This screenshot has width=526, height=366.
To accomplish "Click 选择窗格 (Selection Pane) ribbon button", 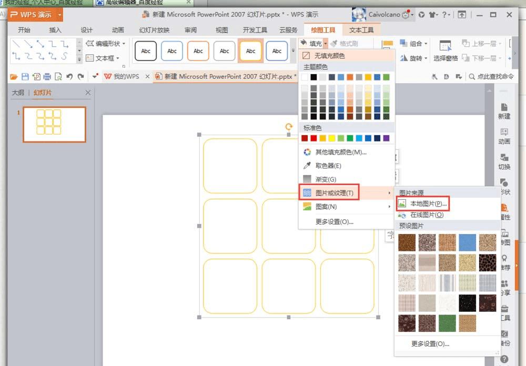I will (x=446, y=51).
